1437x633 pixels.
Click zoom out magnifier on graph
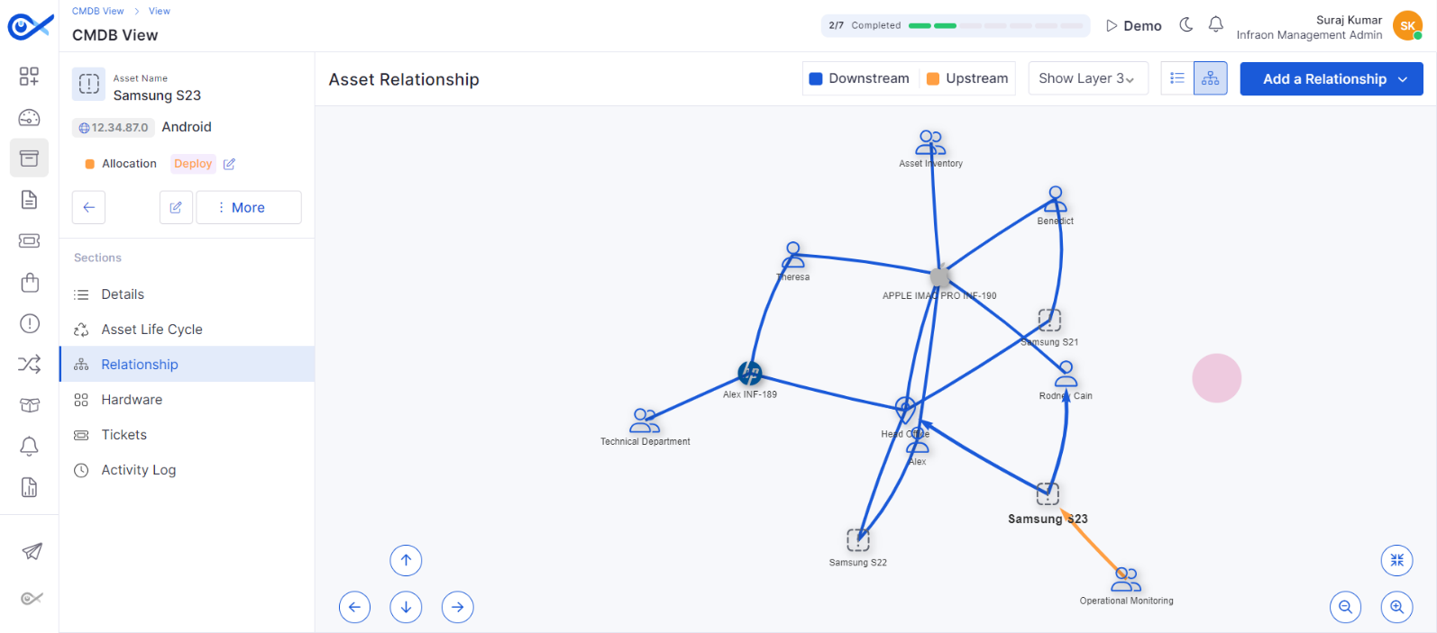tap(1345, 607)
